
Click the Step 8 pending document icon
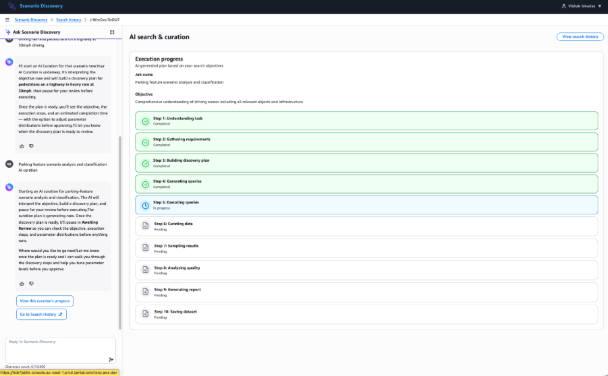pyautogui.click(x=145, y=270)
